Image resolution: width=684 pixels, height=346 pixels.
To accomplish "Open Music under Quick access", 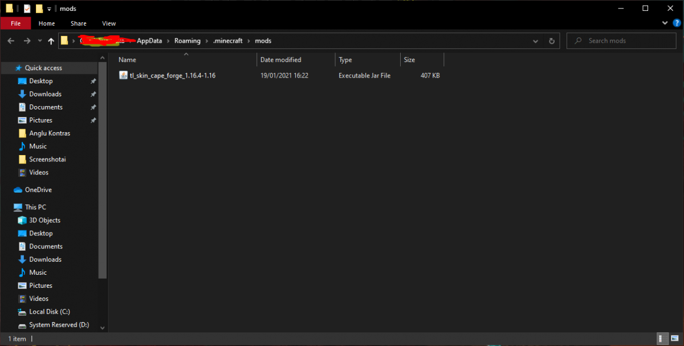I will point(38,146).
